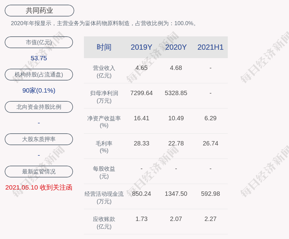Click receivables value 2.27
Image resolution: width=289 pixels, height=239 pixels.
210,219
